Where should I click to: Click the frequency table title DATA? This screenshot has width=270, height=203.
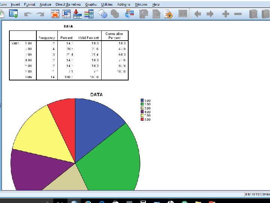pos(68,26)
